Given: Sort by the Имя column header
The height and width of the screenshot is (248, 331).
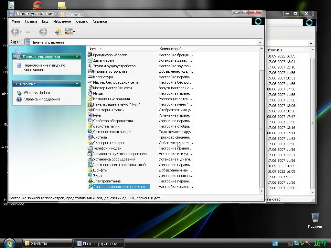Looking at the screenshot, I should (122, 49).
